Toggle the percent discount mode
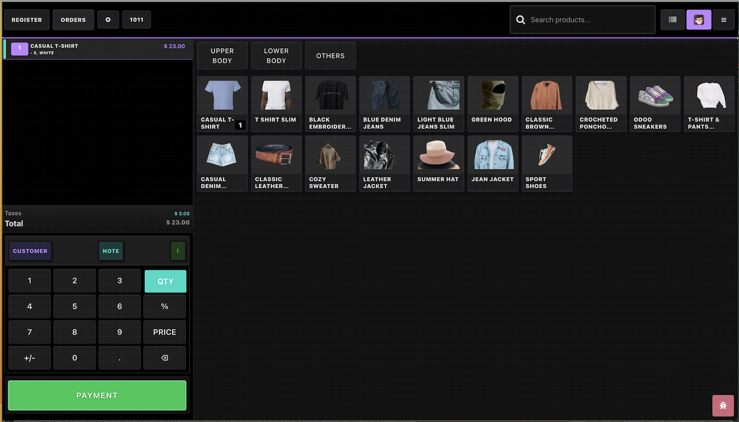Image resolution: width=739 pixels, height=422 pixels. 164,307
